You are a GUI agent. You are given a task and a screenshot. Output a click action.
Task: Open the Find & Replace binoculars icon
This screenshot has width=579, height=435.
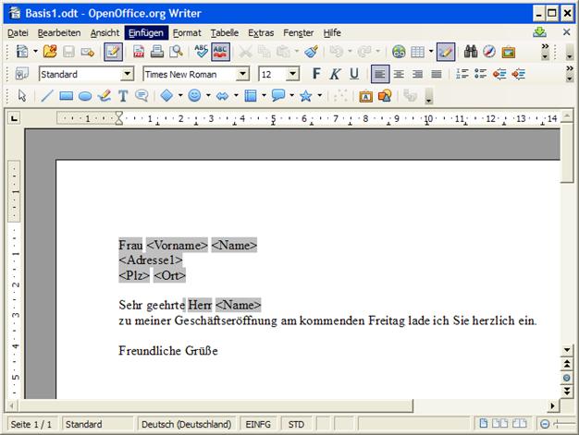471,52
